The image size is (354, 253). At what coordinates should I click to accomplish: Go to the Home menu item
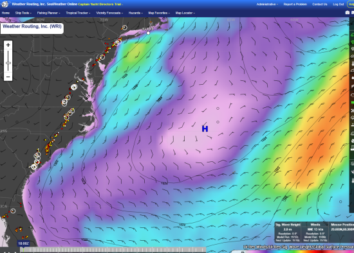click(6, 13)
